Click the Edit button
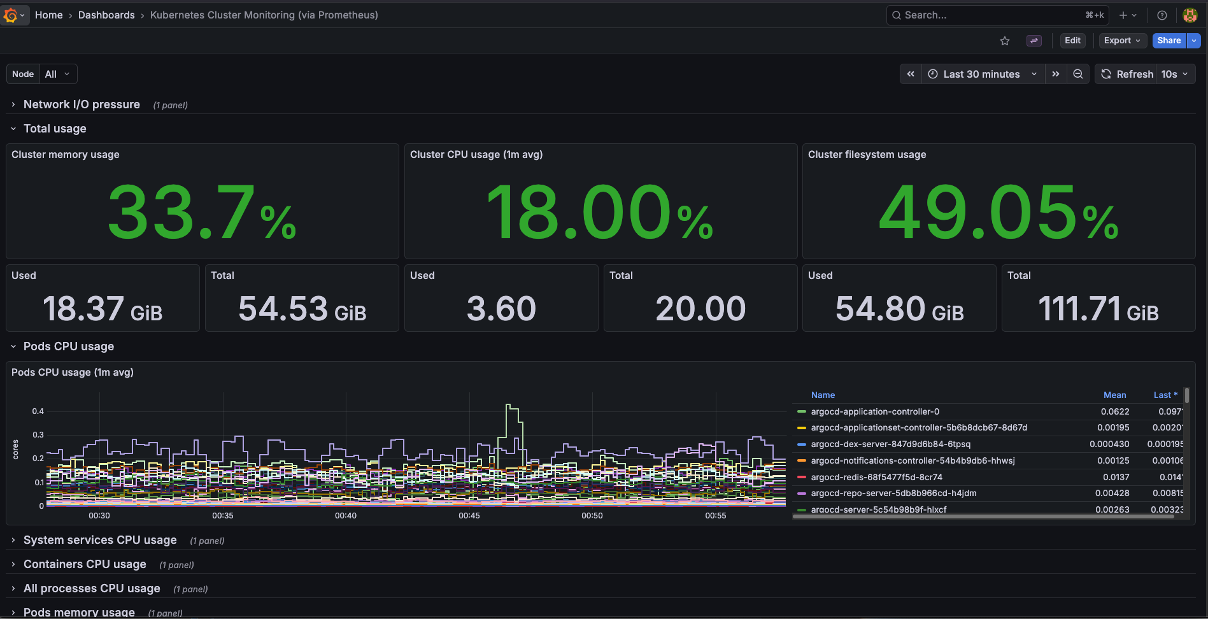The width and height of the screenshot is (1208, 619). pyautogui.click(x=1072, y=40)
